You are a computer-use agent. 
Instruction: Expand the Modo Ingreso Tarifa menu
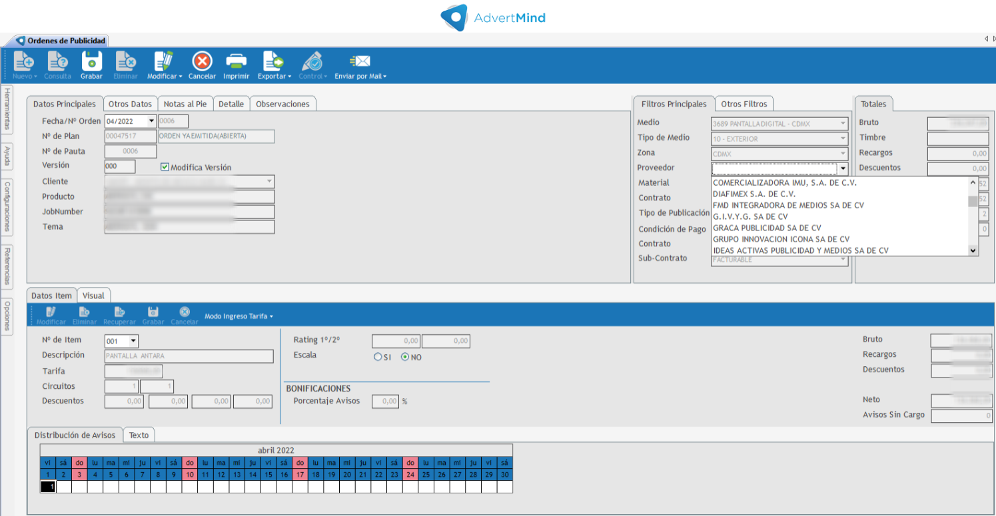[239, 316]
